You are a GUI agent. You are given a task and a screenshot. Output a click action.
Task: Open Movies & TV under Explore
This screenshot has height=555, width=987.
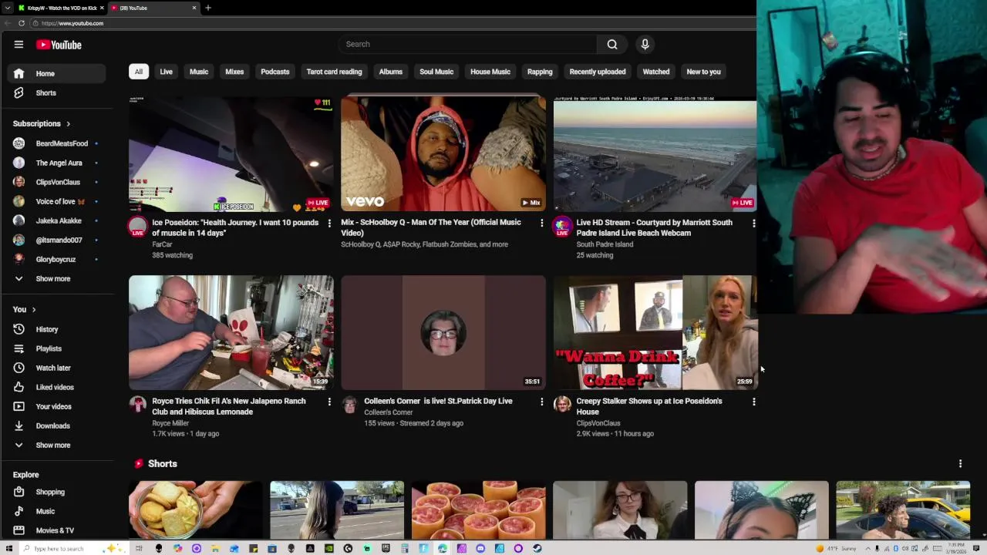[56, 530]
